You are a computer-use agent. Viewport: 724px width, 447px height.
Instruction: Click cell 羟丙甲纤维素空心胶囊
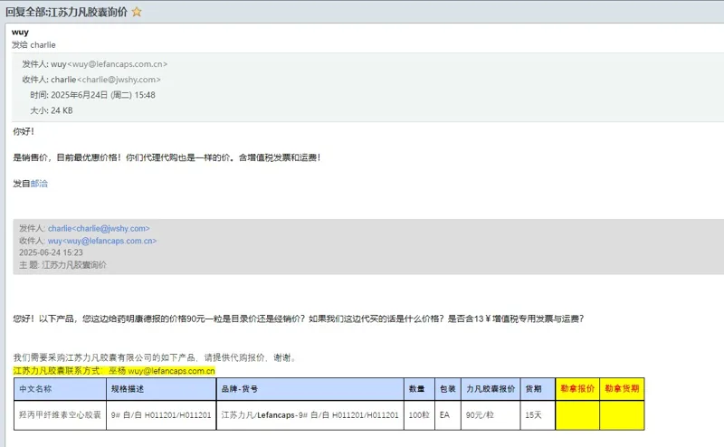pyautogui.click(x=60, y=414)
